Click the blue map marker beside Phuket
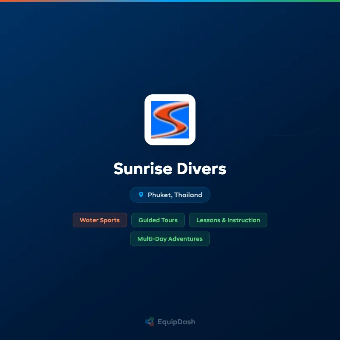Viewport: 340px width, 340px height. [142, 195]
